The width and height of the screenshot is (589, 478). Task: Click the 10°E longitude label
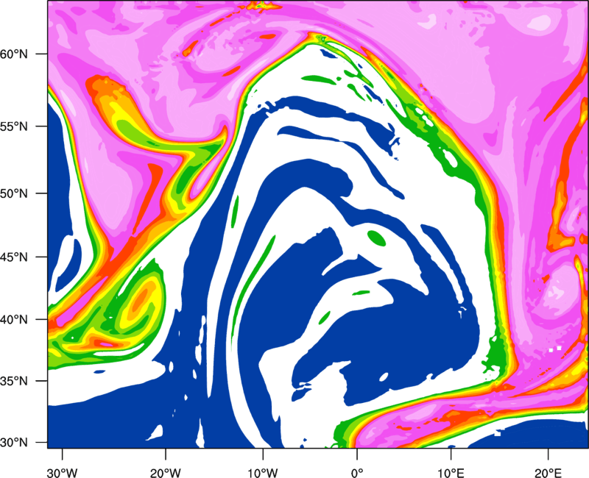pyautogui.click(x=451, y=472)
